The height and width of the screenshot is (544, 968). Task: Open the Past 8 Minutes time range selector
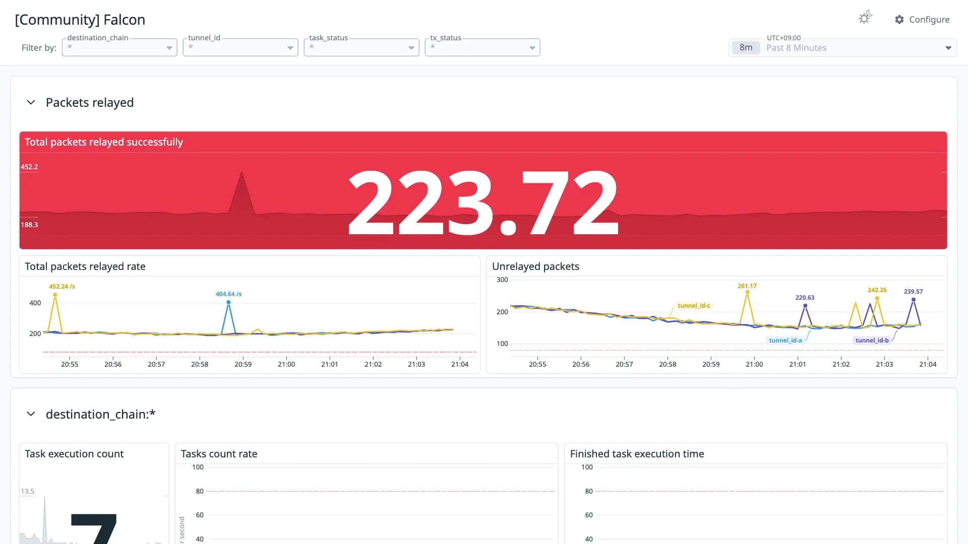(x=842, y=48)
